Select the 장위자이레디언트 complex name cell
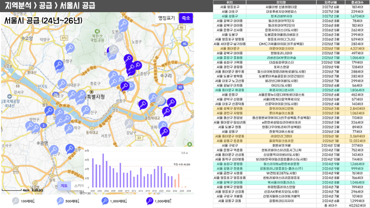 coord(281,109)
